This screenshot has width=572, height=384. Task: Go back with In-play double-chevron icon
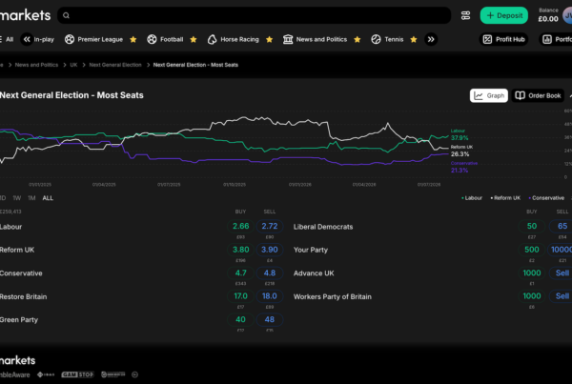coord(27,39)
